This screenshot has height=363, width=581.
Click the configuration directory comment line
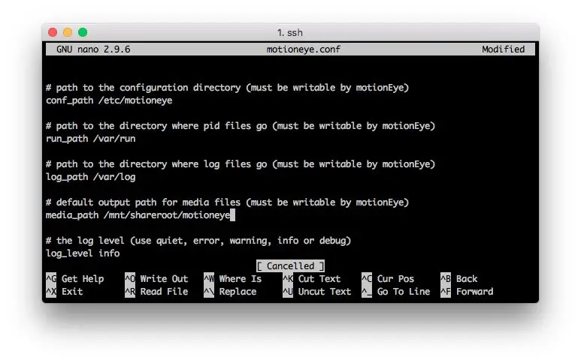point(227,88)
